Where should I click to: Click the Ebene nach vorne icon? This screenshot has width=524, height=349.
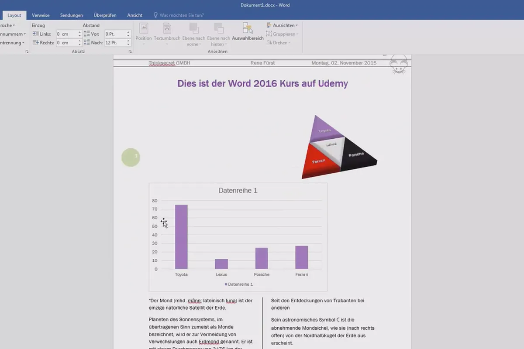[x=194, y=28]
